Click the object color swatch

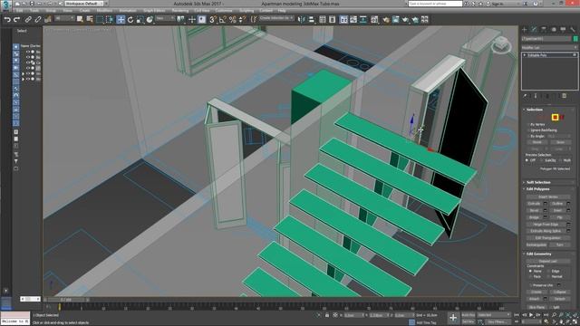(x=575, y=38)
